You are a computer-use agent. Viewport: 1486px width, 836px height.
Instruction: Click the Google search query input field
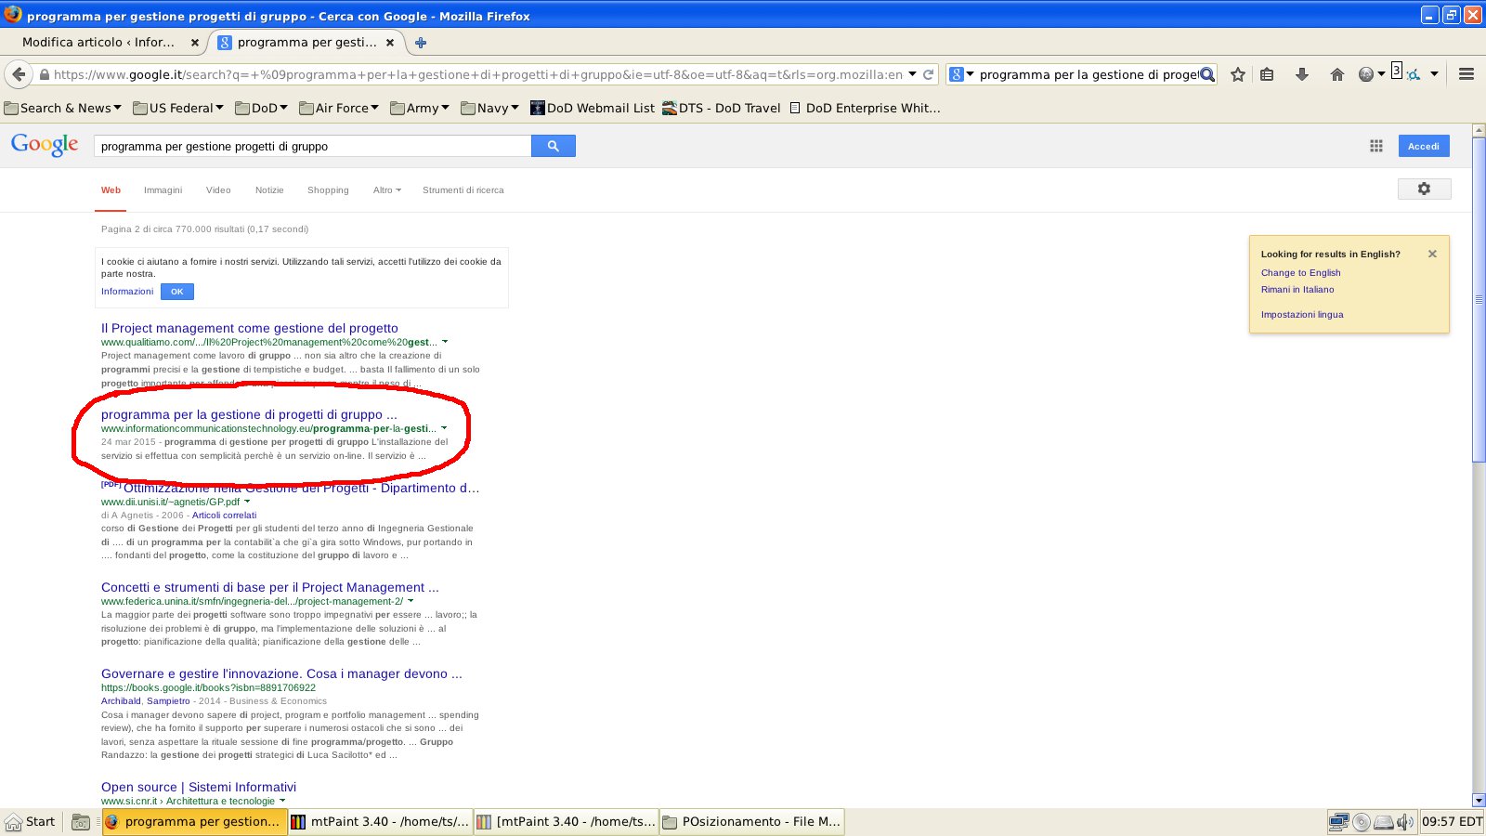pos(313,146)
